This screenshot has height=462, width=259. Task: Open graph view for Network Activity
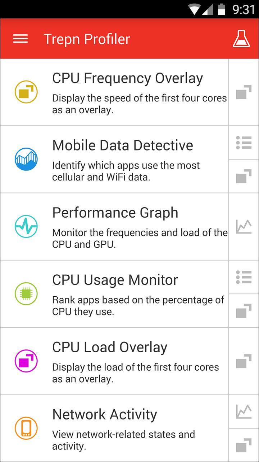tap(244, 411)
